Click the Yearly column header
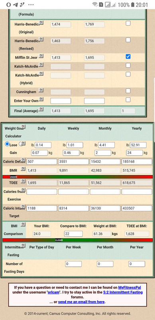 click(137, 128)
